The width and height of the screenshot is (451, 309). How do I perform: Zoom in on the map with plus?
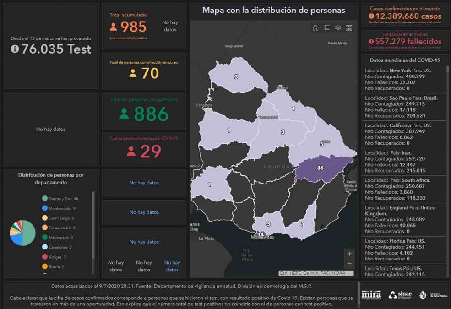pos(349,254)
